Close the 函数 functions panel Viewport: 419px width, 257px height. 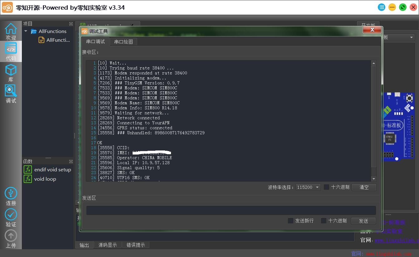(x=71, y=161)
